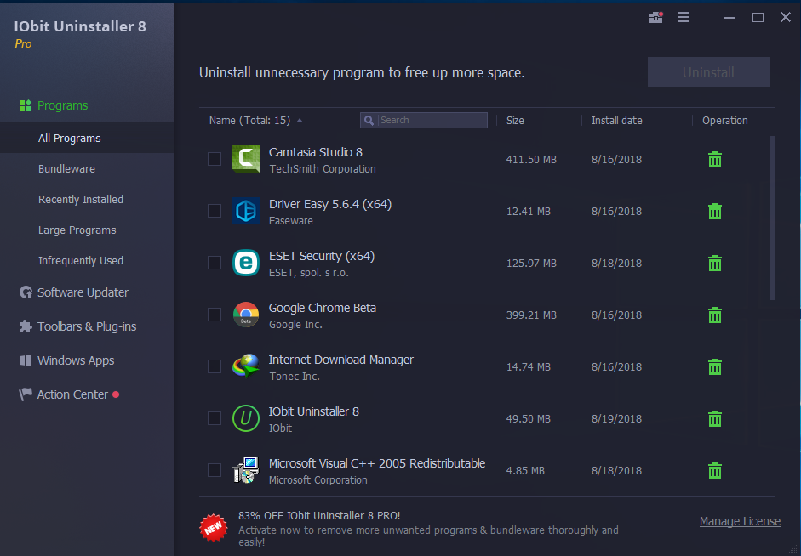
Task: Select All Programs in the sidebar
Action: pos(87,139)
